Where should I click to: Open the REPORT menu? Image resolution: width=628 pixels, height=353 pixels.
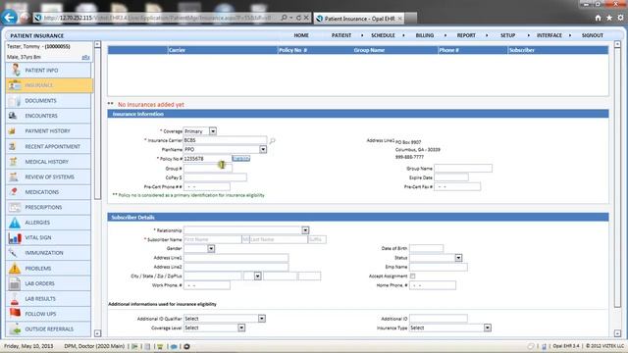466,35
